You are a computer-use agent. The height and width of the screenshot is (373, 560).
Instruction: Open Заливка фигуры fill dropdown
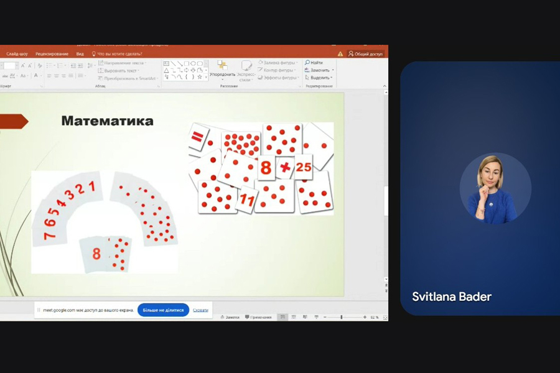click(278, 62)
